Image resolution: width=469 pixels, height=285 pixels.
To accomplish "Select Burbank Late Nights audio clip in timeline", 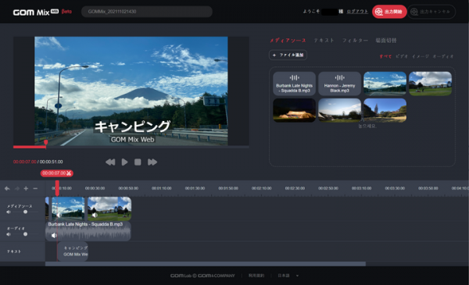I will (88, 231).
